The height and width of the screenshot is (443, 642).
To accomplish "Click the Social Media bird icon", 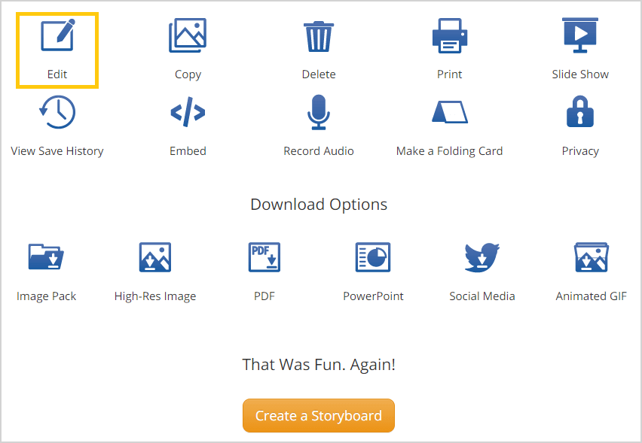I will (482, 257).
